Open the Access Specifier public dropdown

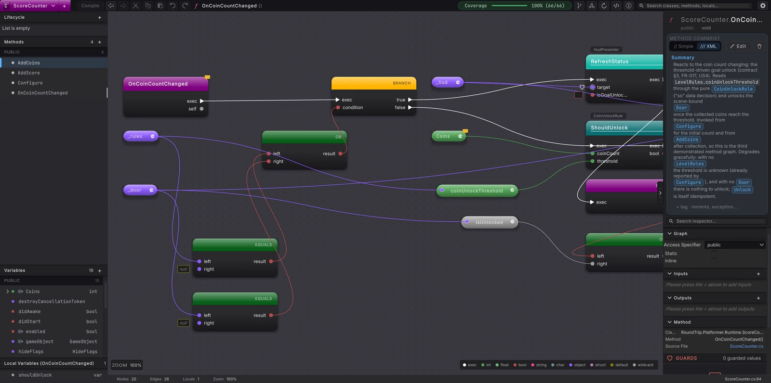734,245
